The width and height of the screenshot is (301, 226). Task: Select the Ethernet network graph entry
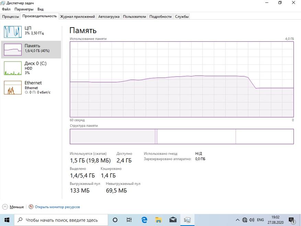click(x=31, y=87)
